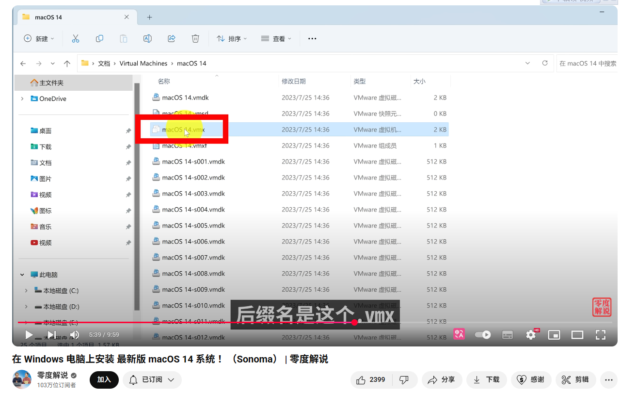Click the navigation pane vertical scrollbar
The height and width of the screenshot is (394, 621).
137,197
